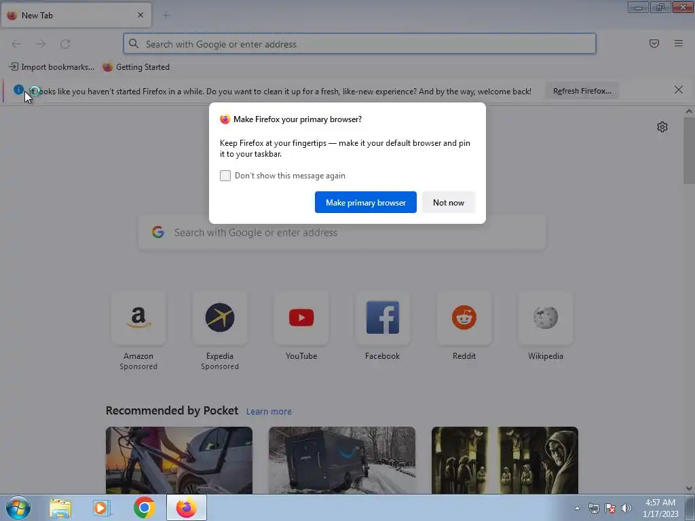Open volume speaker tray icon
695x521 pixels.
pos(626,508)
